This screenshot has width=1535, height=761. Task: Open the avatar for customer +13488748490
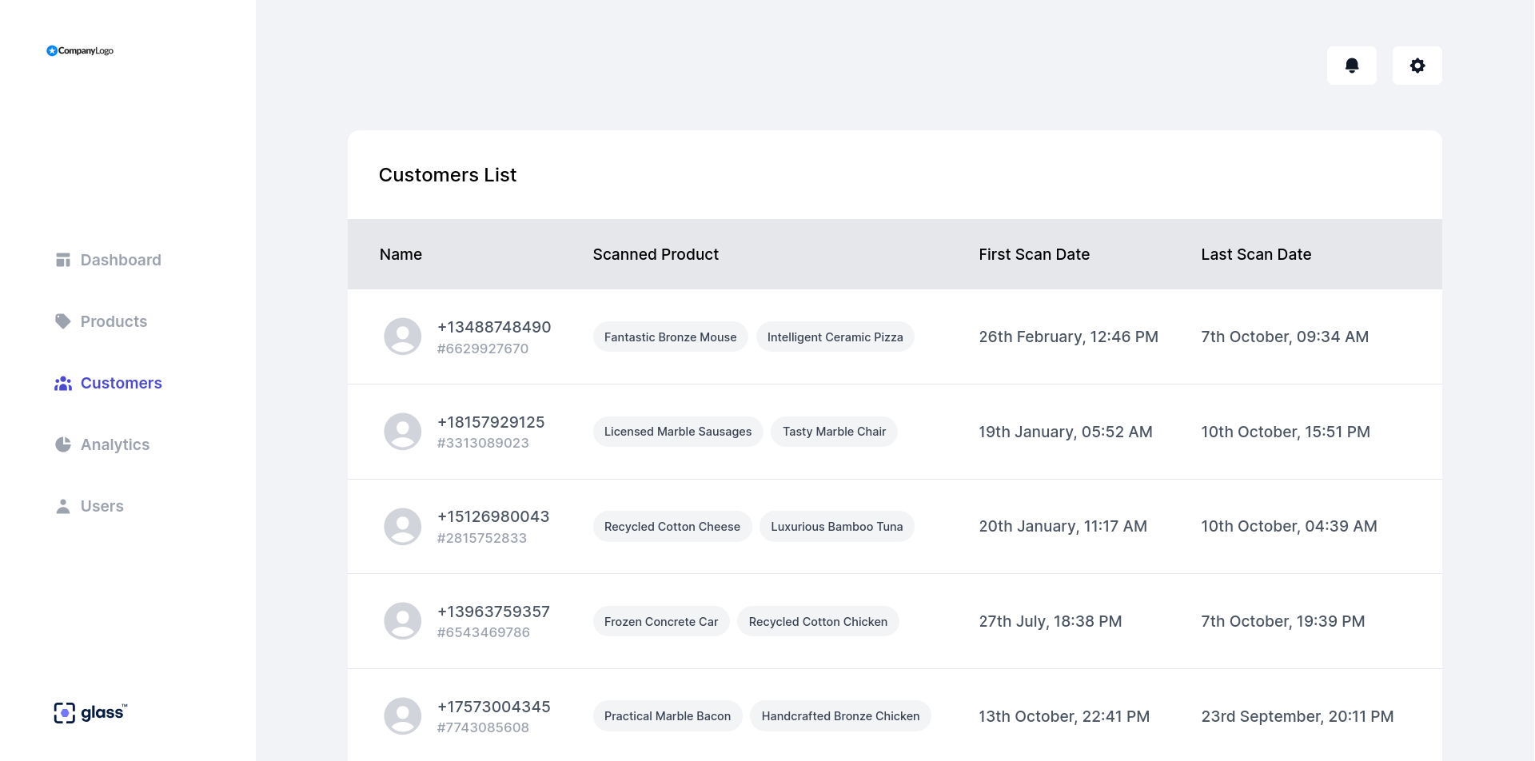tap(402, 337)
